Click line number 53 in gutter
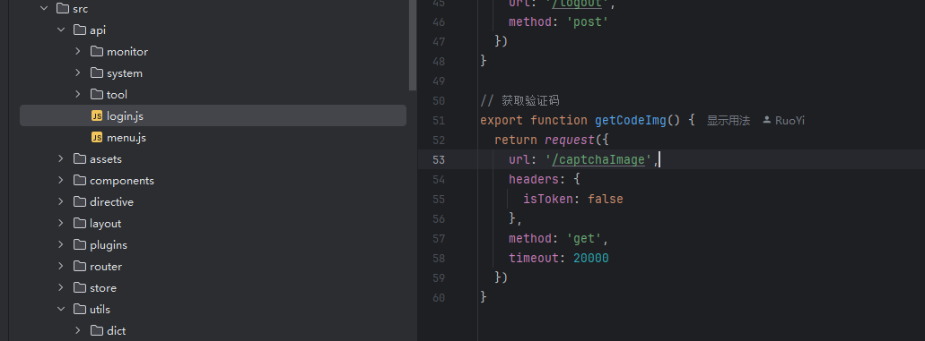This screenshot has height=341, width=925. 439,159
